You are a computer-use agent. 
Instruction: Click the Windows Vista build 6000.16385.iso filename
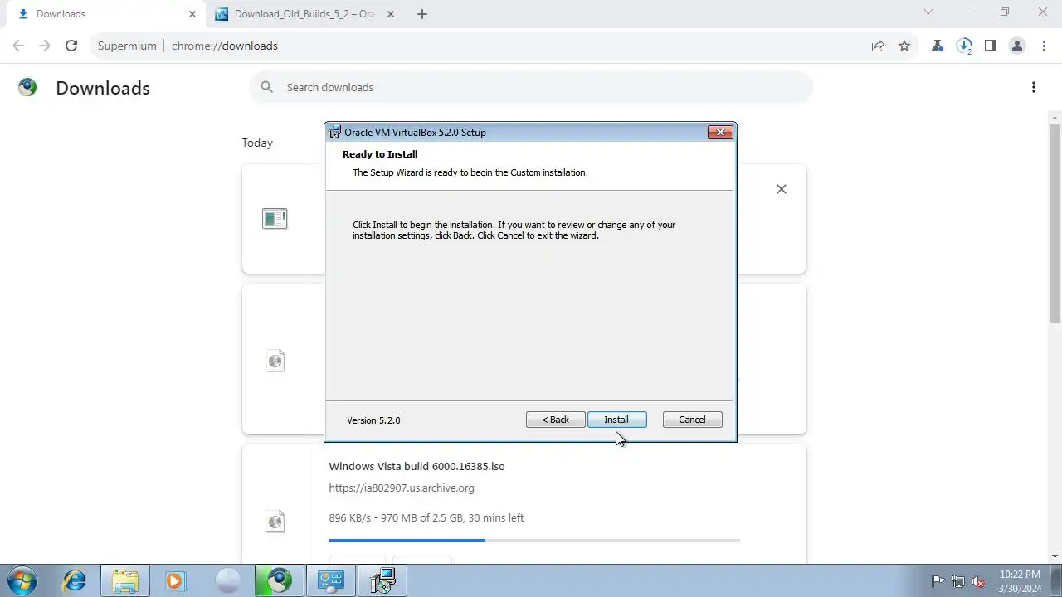click(x=417, y=466)
